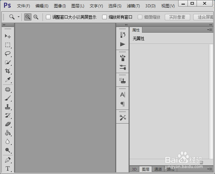The height and width of the screenshot is (174, 215).
Task: Choose Zoom In mode in options bar
Action: [x=28, y=17]
